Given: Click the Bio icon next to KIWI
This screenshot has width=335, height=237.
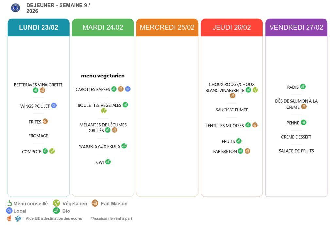Looking at the screenshot, I should (108, 161).
